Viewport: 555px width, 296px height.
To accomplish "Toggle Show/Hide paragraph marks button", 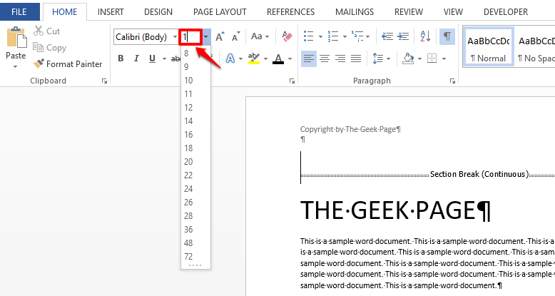I will [x=447, y=37].
